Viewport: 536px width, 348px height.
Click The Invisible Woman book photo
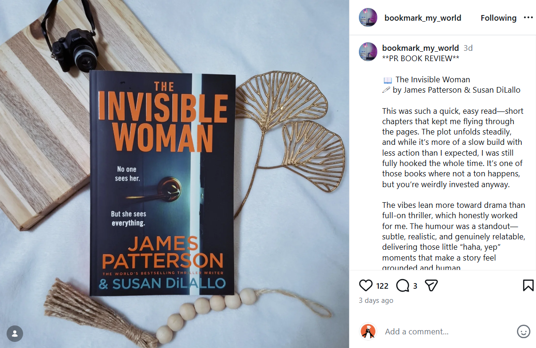coord(162,183)
